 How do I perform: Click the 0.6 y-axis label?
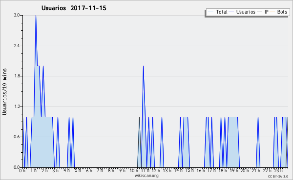coord(17,137)
